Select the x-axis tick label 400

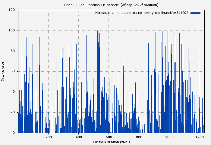click(x=78, y=137)
